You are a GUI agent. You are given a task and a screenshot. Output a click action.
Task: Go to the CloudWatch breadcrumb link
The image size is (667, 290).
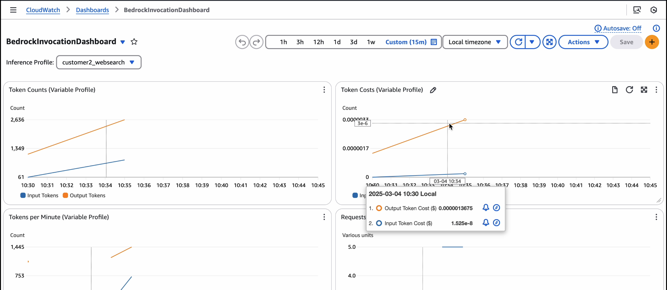(x=43, y=10)
